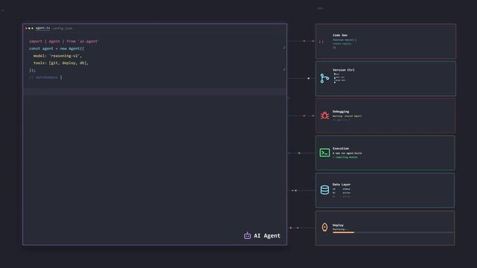477x268 pixels.
Task: Click the Code Gen curly braces icon
Action: 321,42
